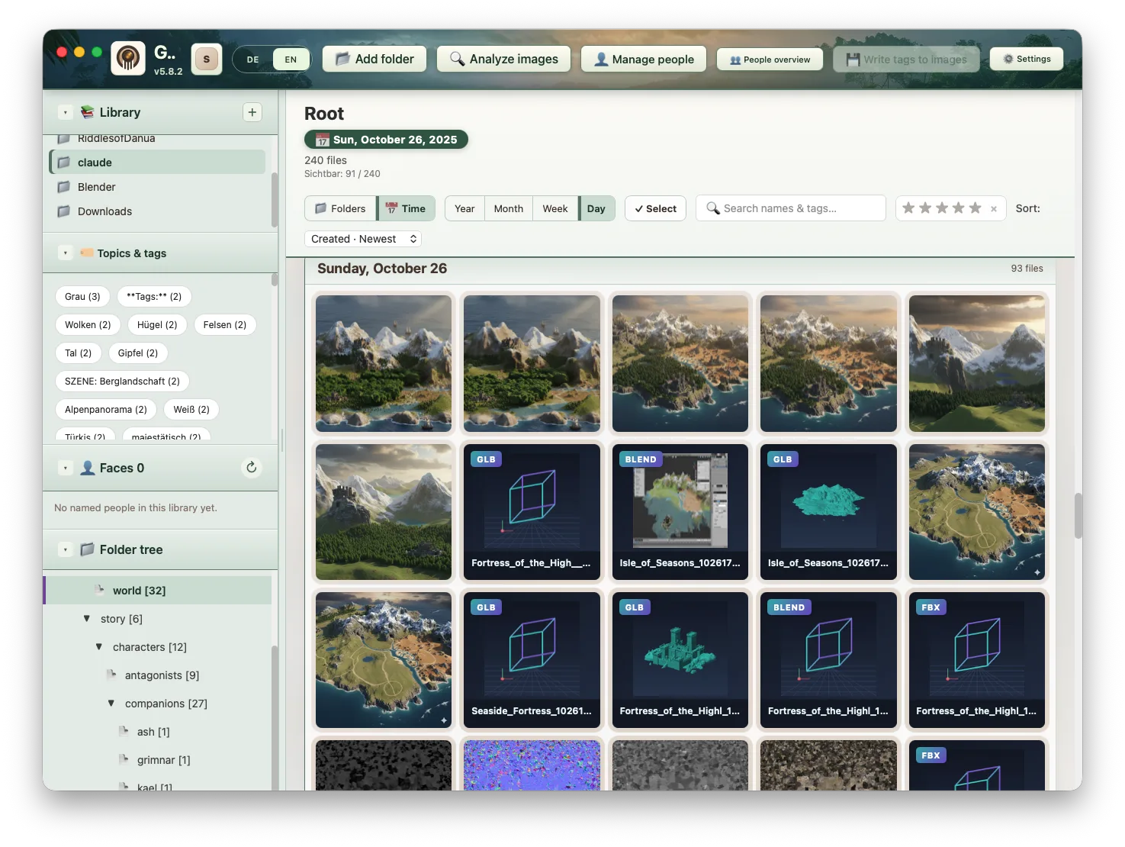This screenshot has width=1125, height=847.
Task: Open the People overview
Action: tap(770, 60)
